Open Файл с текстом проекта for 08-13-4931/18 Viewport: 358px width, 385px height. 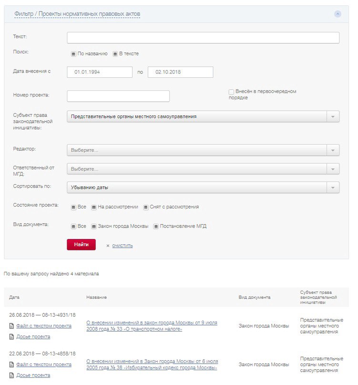pos(44,326)
